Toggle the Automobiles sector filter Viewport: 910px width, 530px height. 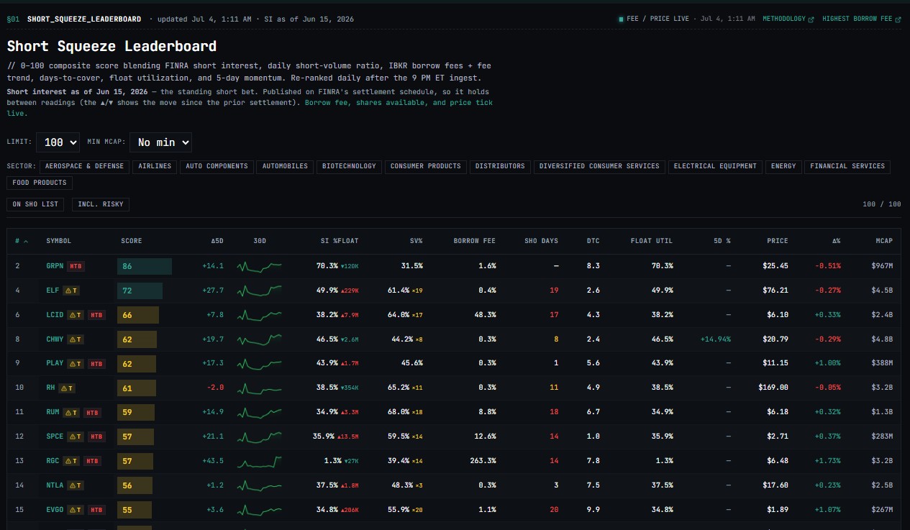(x=285, y=166)
